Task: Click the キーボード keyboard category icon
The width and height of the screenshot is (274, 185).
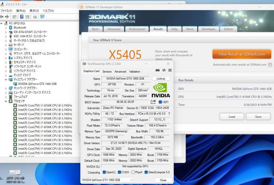Action: [11, 45]
